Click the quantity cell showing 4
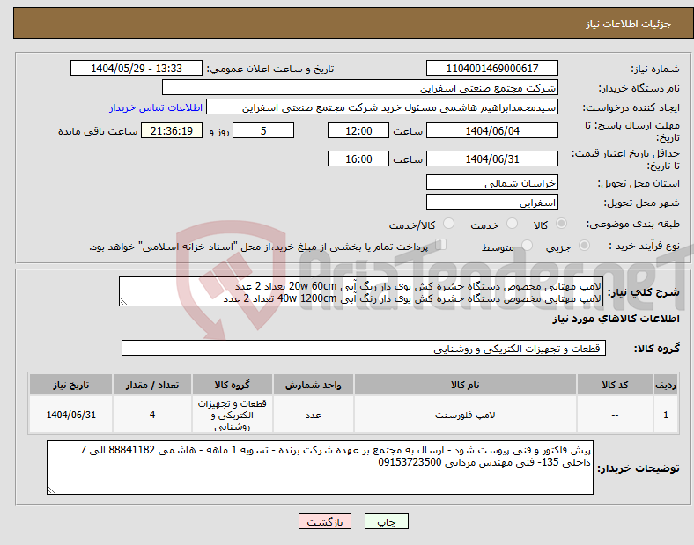The image size is (694, 545). tap(152, 415)
